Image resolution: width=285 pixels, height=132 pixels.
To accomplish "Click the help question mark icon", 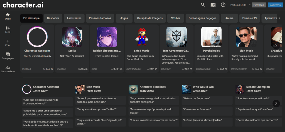I will click(223, 5).
